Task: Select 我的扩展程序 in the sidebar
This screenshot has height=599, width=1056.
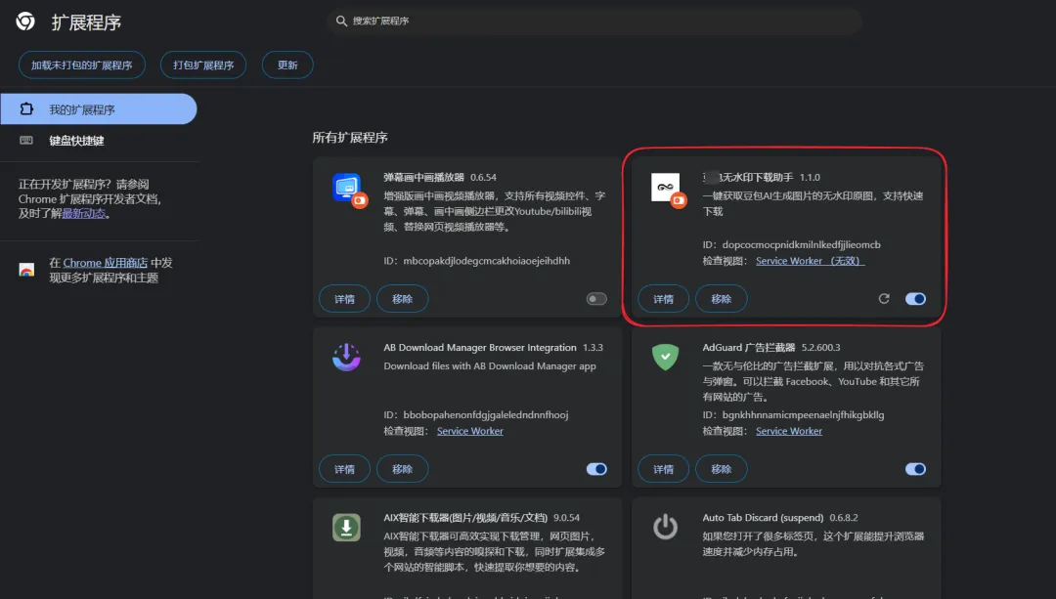Action: (99, 109)
